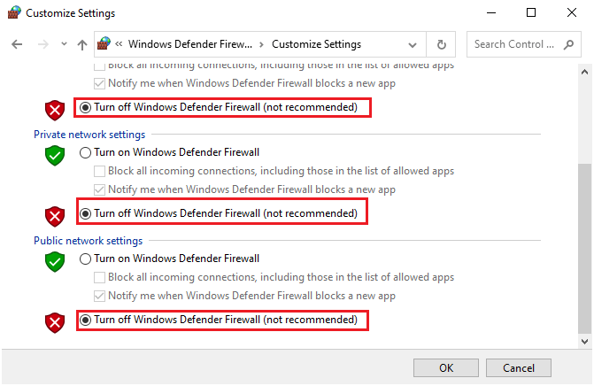The width and height of the screenshot is (594, 386).
Task: Click the scrollbar up arrow
Action: click(x=584, y=72)
